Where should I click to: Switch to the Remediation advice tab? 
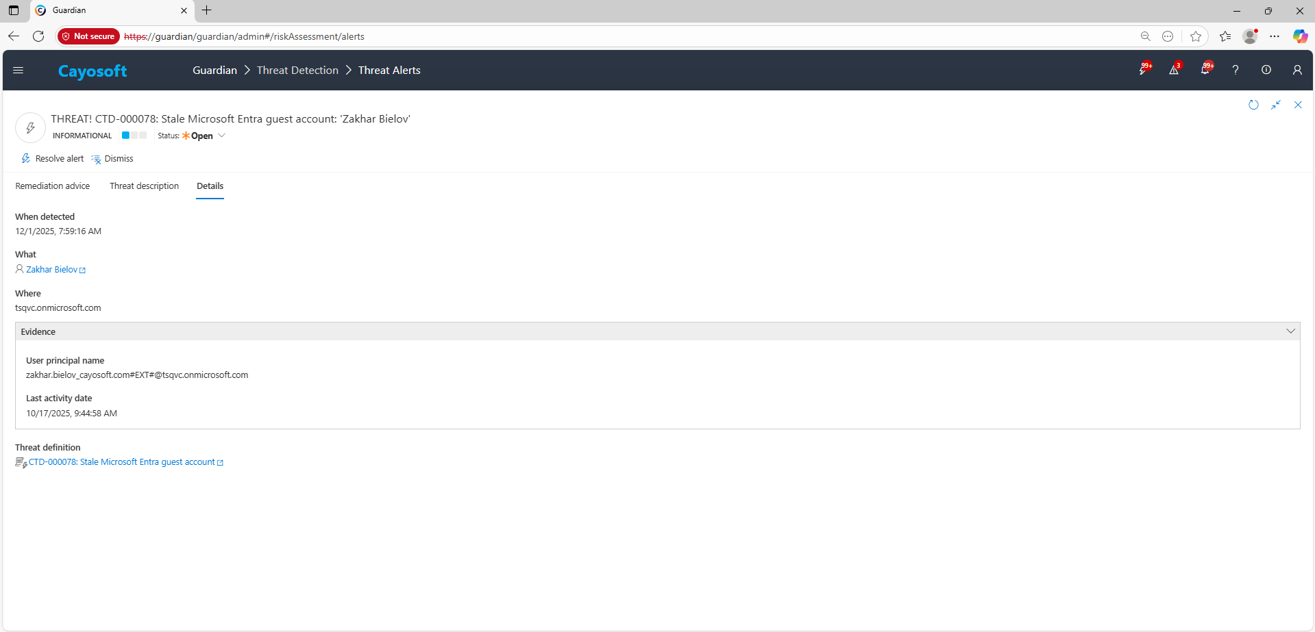tap(53, 186)
